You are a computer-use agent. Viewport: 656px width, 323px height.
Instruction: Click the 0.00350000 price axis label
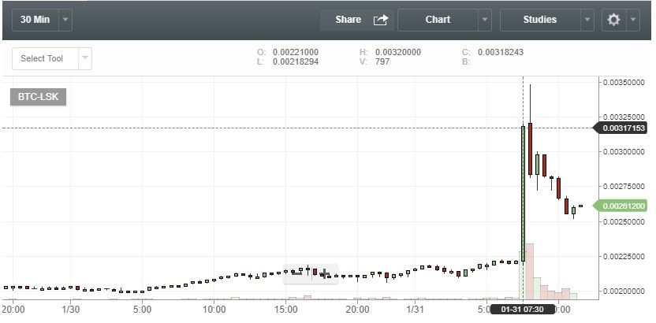pos(624,82)
